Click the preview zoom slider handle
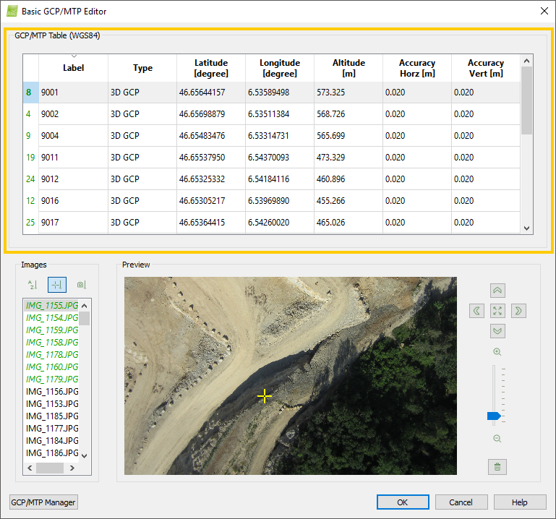Viewport: 556px width, 519px height. pyautogui.click(x=494, y=416)
